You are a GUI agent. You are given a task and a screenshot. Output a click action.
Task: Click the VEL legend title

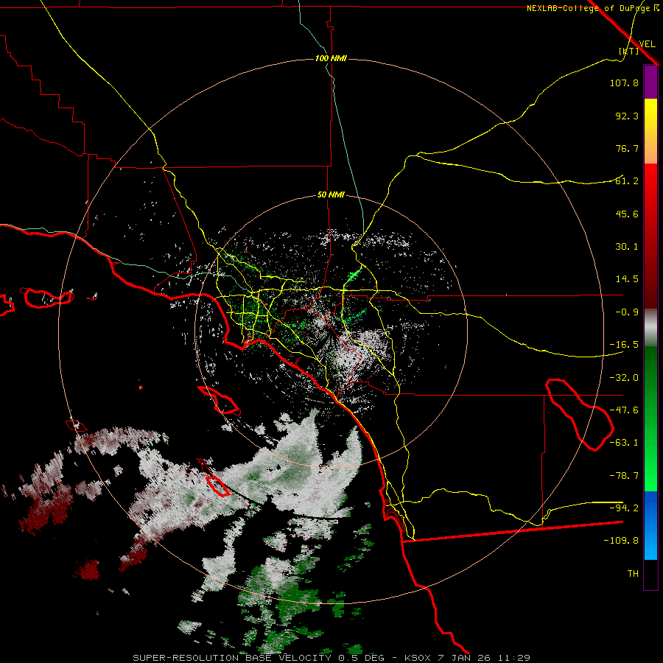point(647,44)
